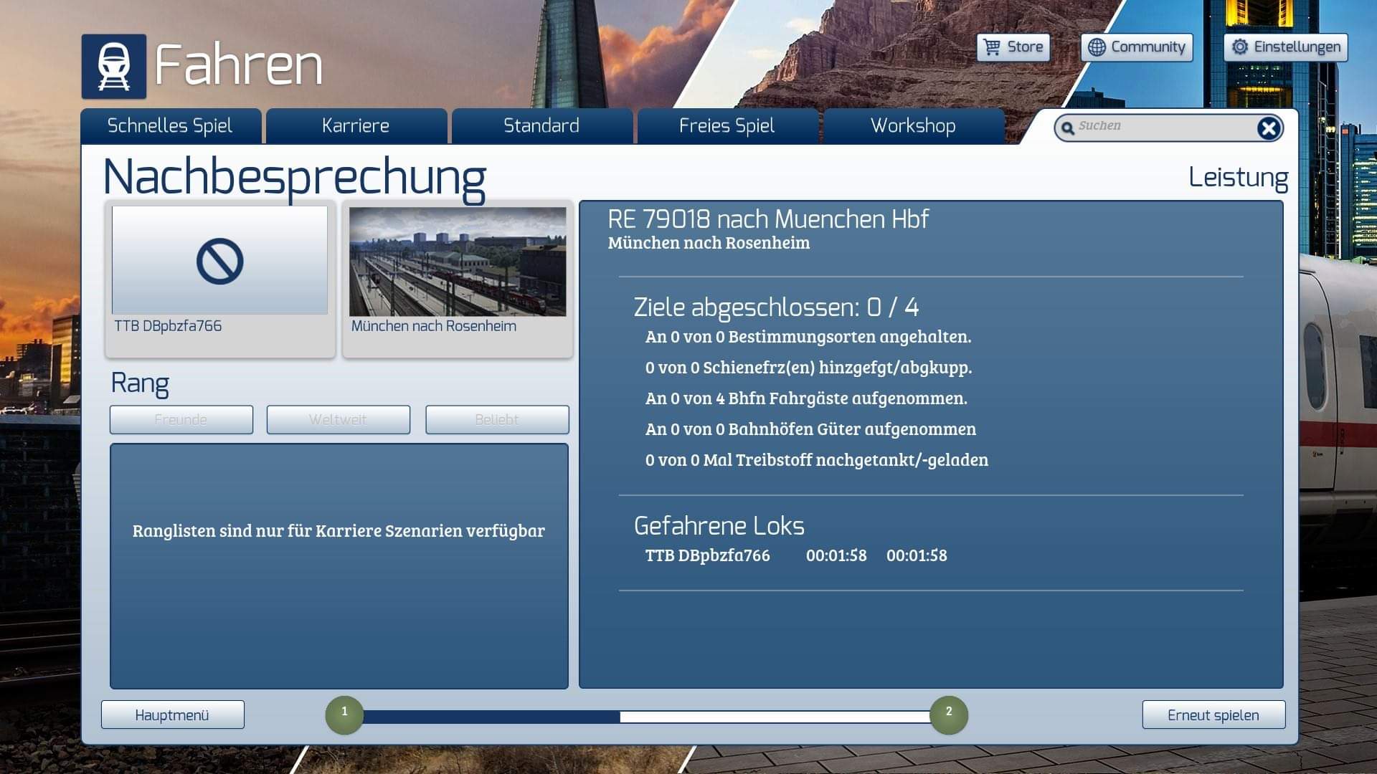The width and height of the screenshot is (1377, 774).
Task: Switch to the Standard tab
Action: (x=541, y=126)
